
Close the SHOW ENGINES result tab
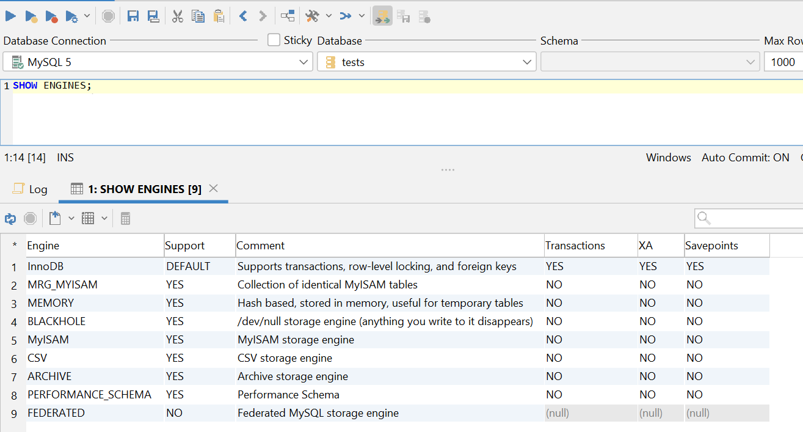[213, 188]
